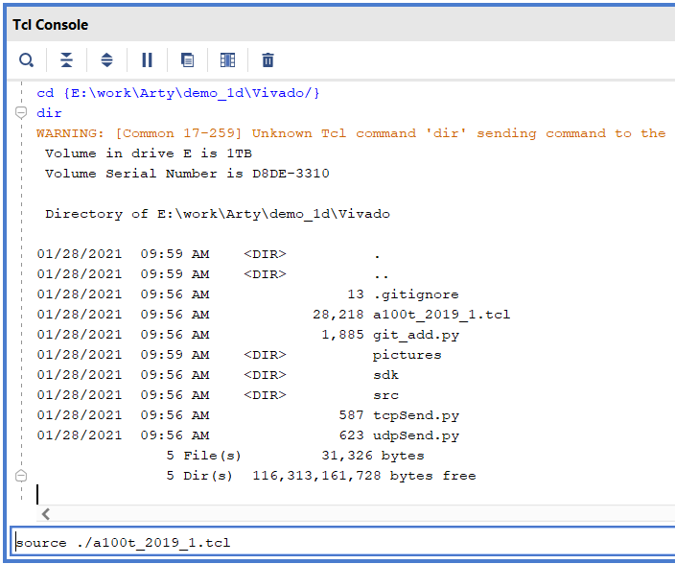Pause the Tcl Console output
This screenshot has height=564, width=675.
click(147, 59)
